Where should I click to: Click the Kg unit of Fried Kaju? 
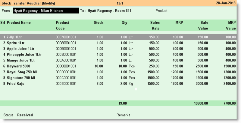tap(131, 84)
